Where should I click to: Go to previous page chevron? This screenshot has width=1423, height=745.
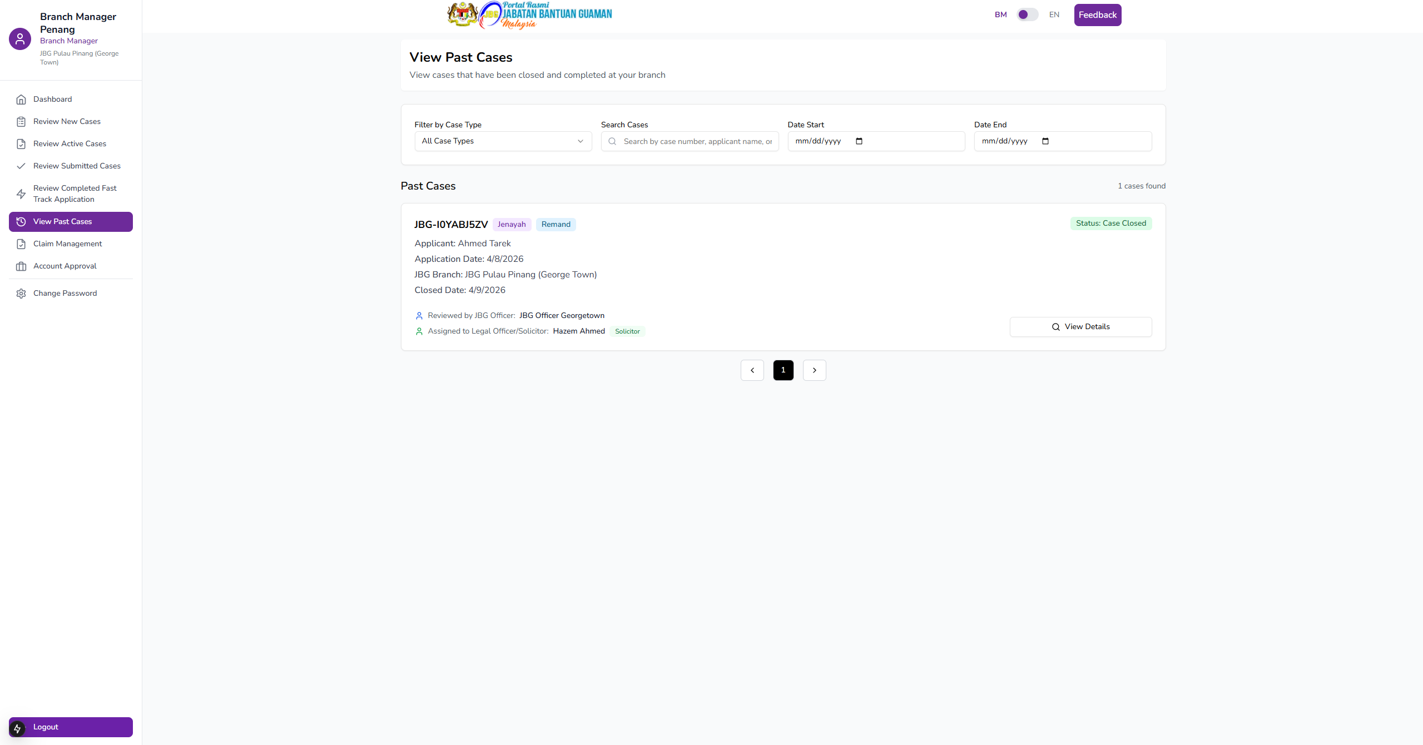point(752,370)
